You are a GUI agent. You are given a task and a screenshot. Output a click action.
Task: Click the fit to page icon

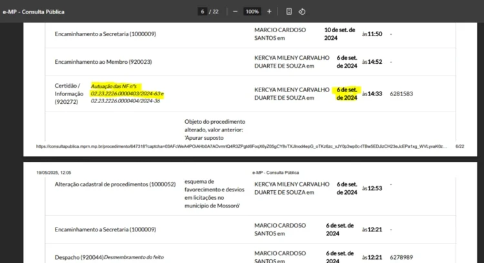(289, 12)
